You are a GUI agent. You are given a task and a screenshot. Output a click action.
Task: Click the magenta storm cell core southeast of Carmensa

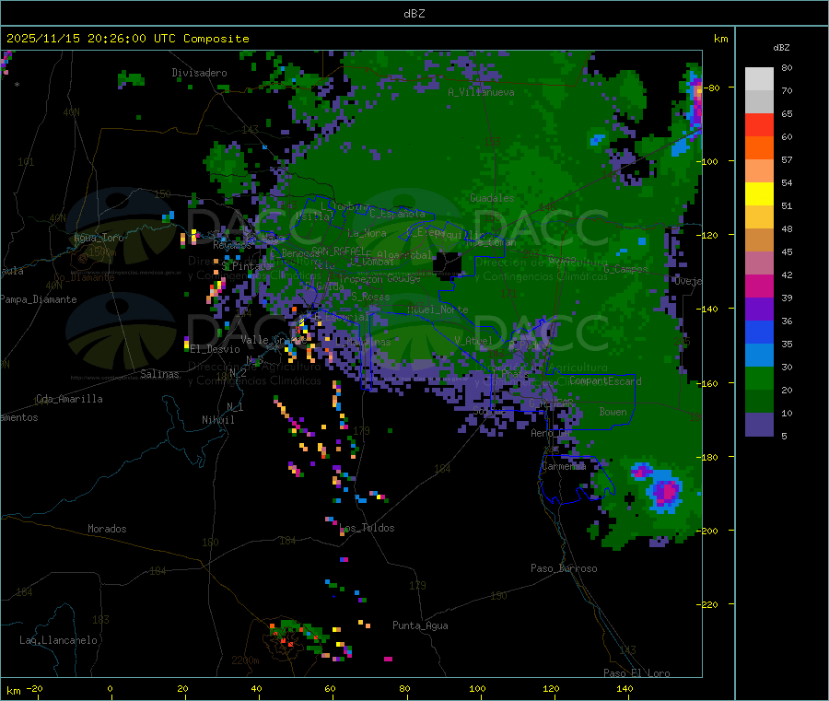click(666, 491)
